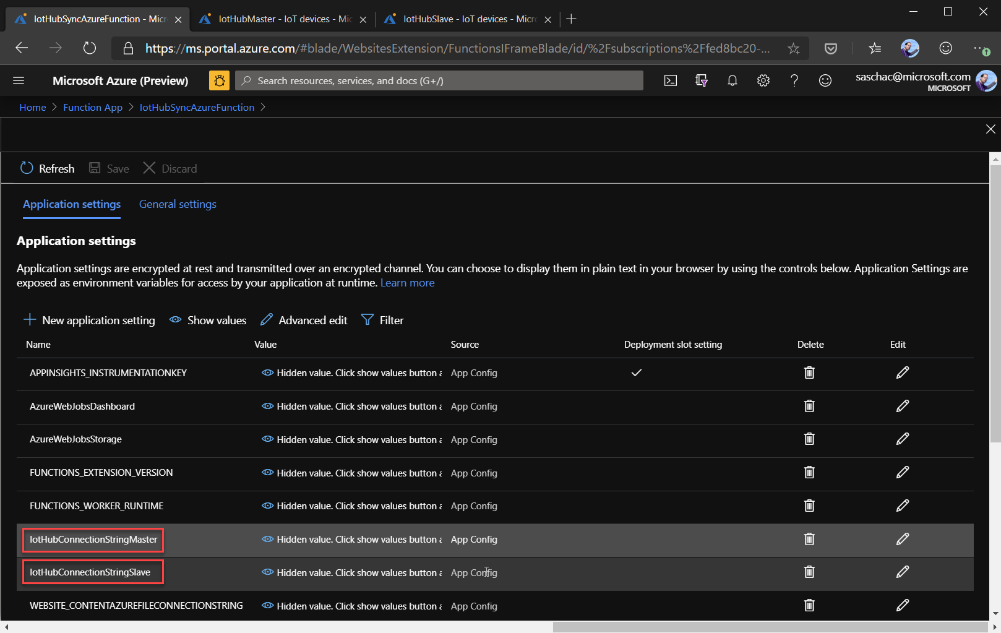Delete the AzureWebJobsStorage setting
This screenshot has width=1001, height=633.
click(809, 439)
